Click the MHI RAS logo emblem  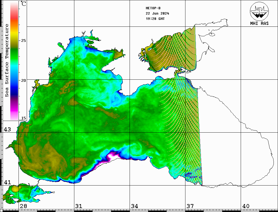(x=259, y=11)
